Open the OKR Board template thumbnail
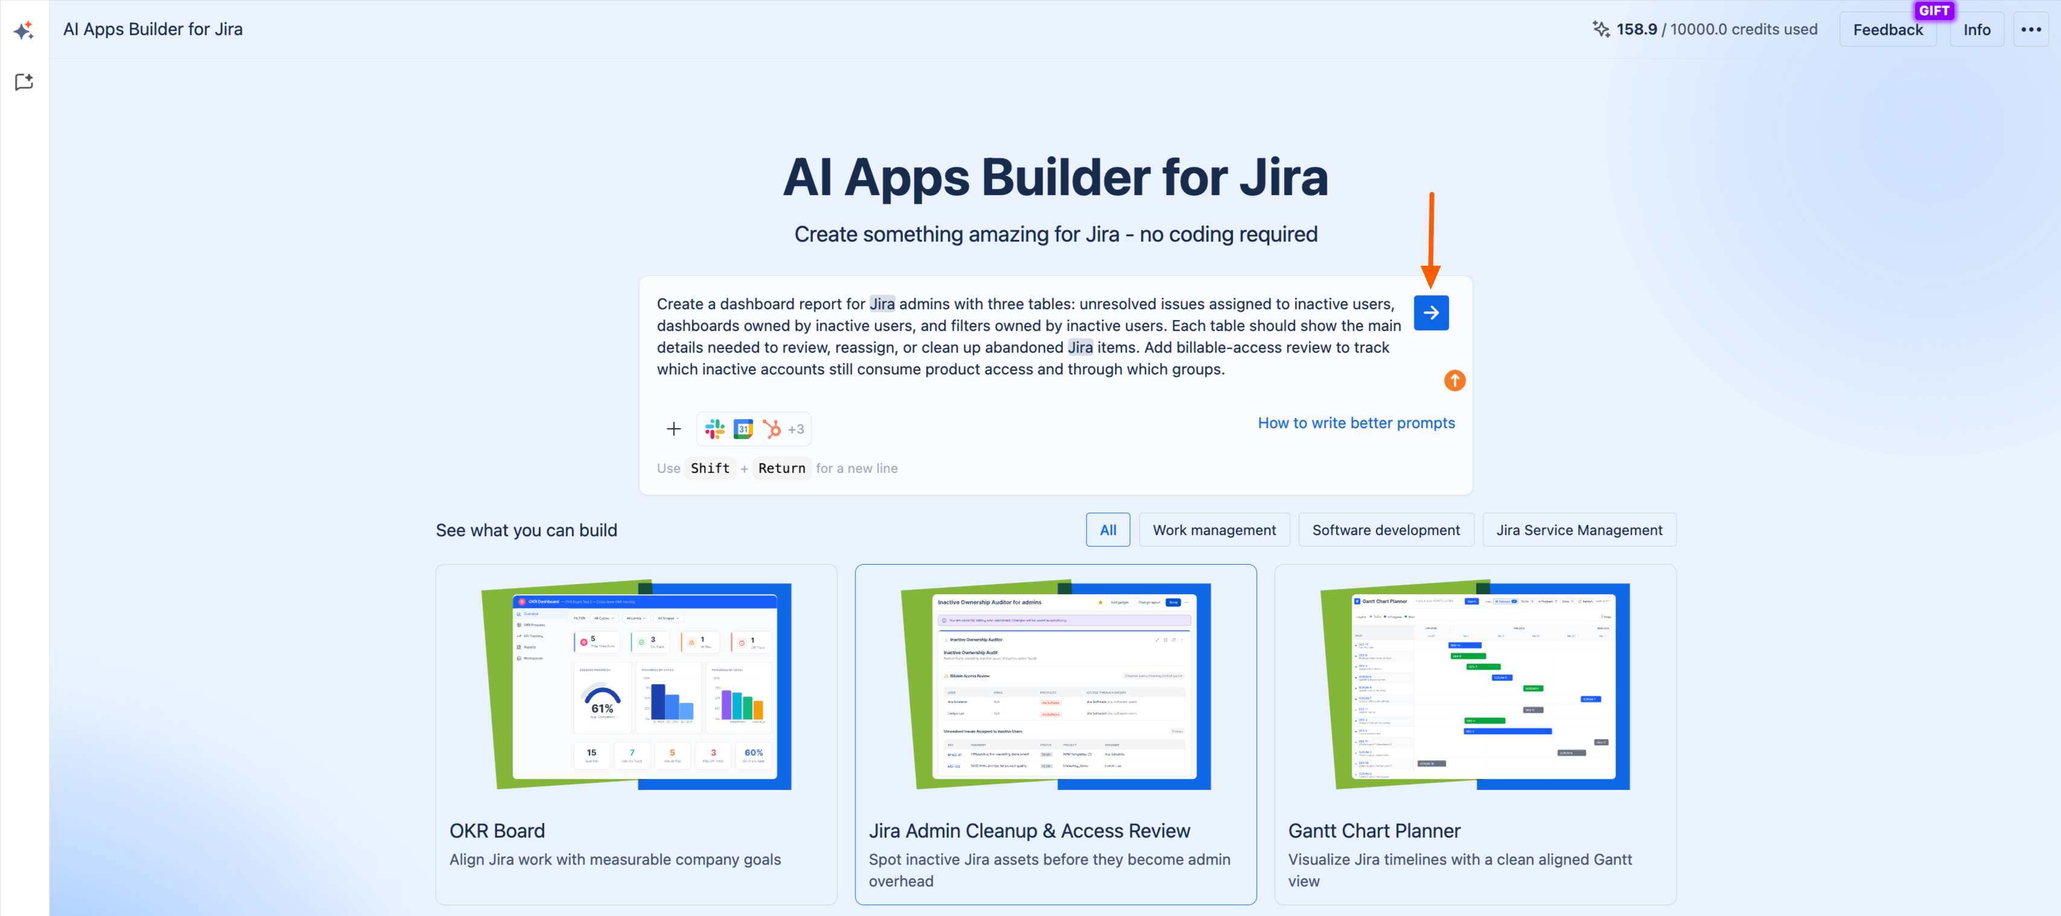Screen dimensions: 2061x916 (636, 685)
